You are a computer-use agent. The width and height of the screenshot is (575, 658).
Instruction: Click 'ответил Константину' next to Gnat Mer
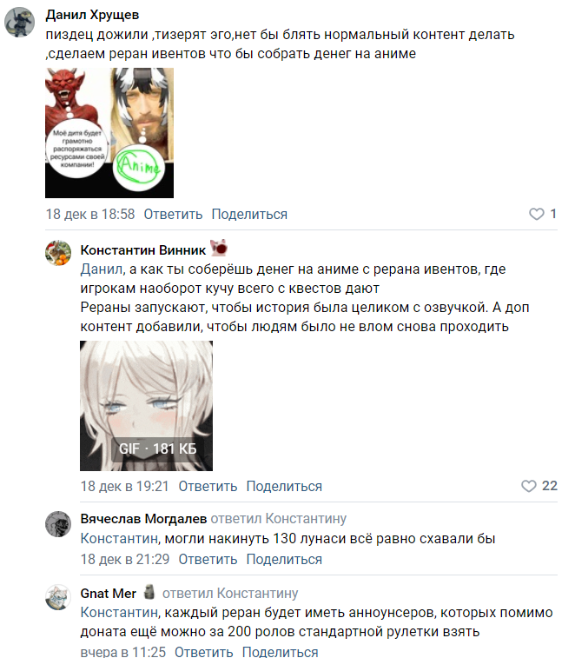[230, 593]
